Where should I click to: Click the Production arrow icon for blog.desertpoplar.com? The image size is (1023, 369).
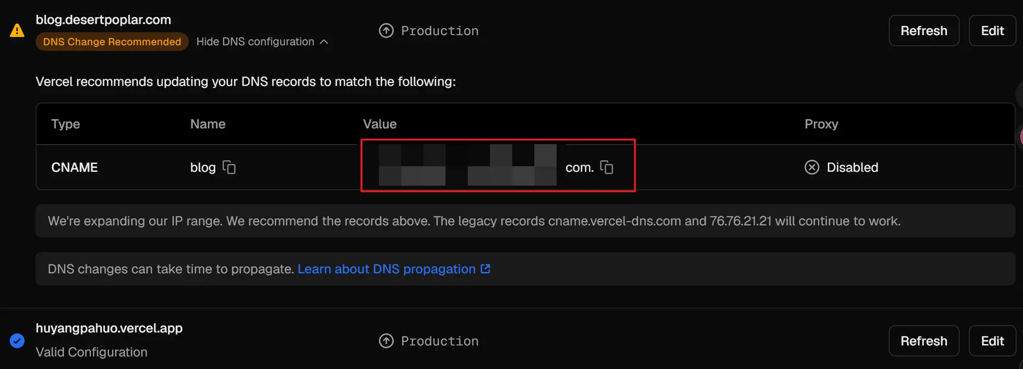(386, 31)
